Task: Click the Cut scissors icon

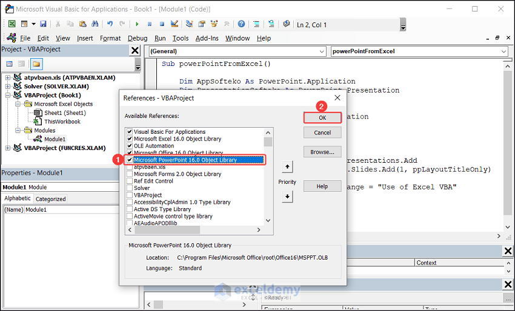Action: click(58, 24)
